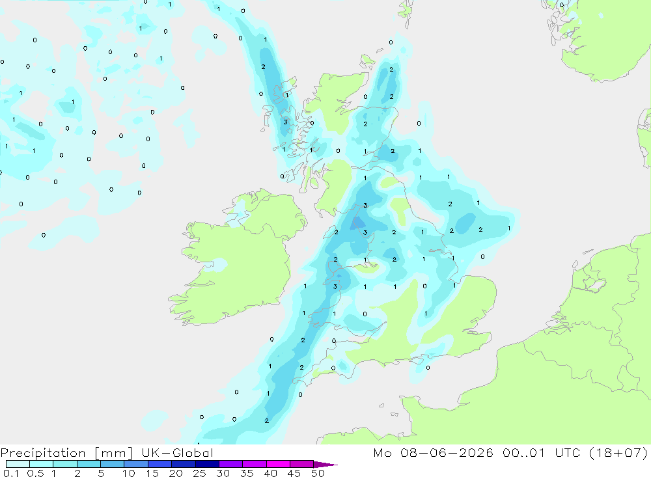Click the date "Mo 08-06-2026"
This screenshot has width=651, height=477.
pos(433,452)
